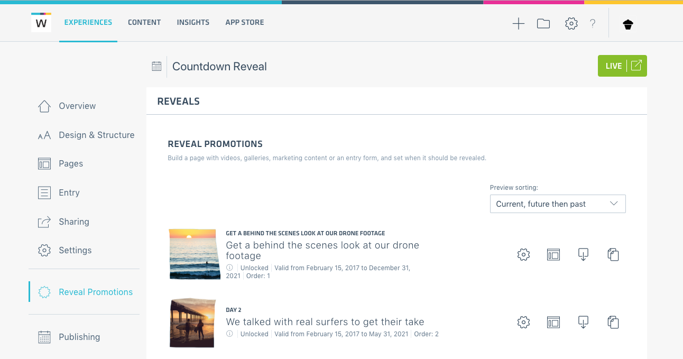
Task: Click Unlocked on the drone footage reveal
Action: (254, 268)
